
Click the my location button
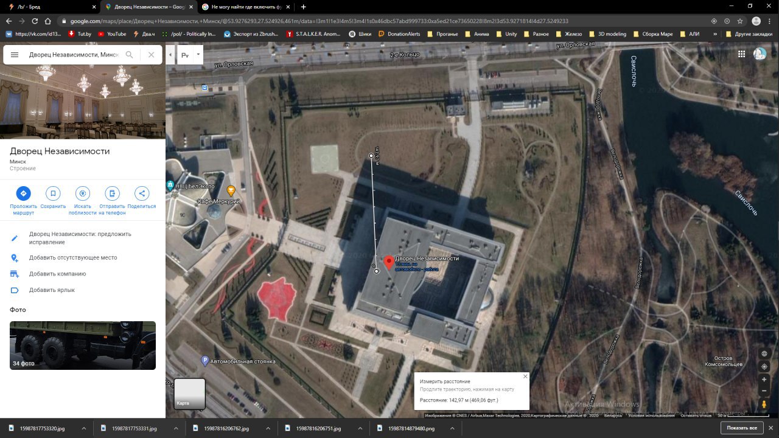point(764,367)
